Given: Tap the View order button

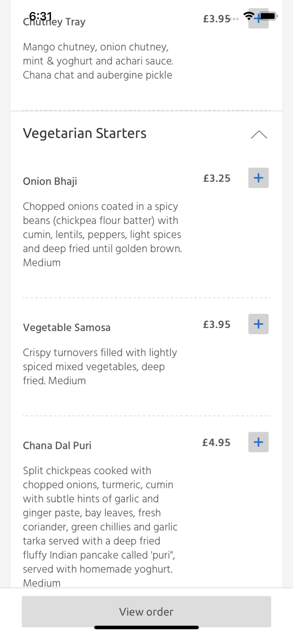Looking at the screenshot, I should tap(146, 611).
